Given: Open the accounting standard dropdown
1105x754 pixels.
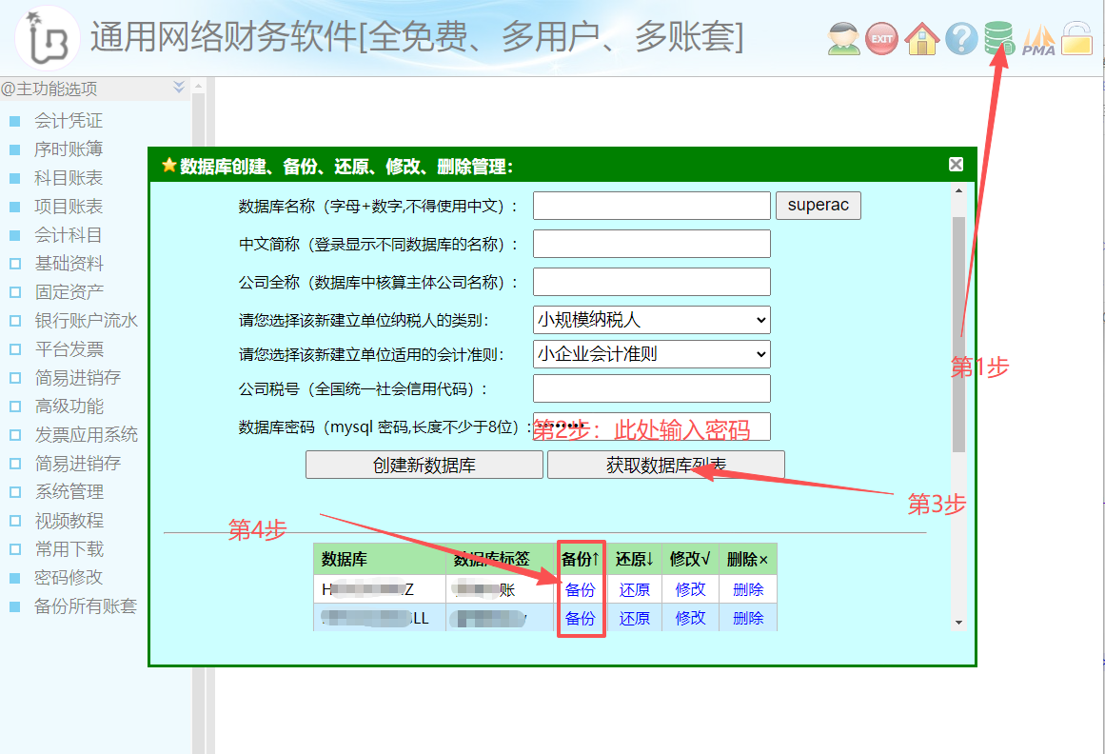Looking at the screenshot, I should pos(651,354).
